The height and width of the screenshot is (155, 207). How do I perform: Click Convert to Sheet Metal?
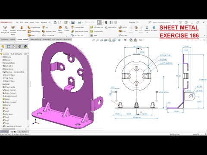click(13, 31)
